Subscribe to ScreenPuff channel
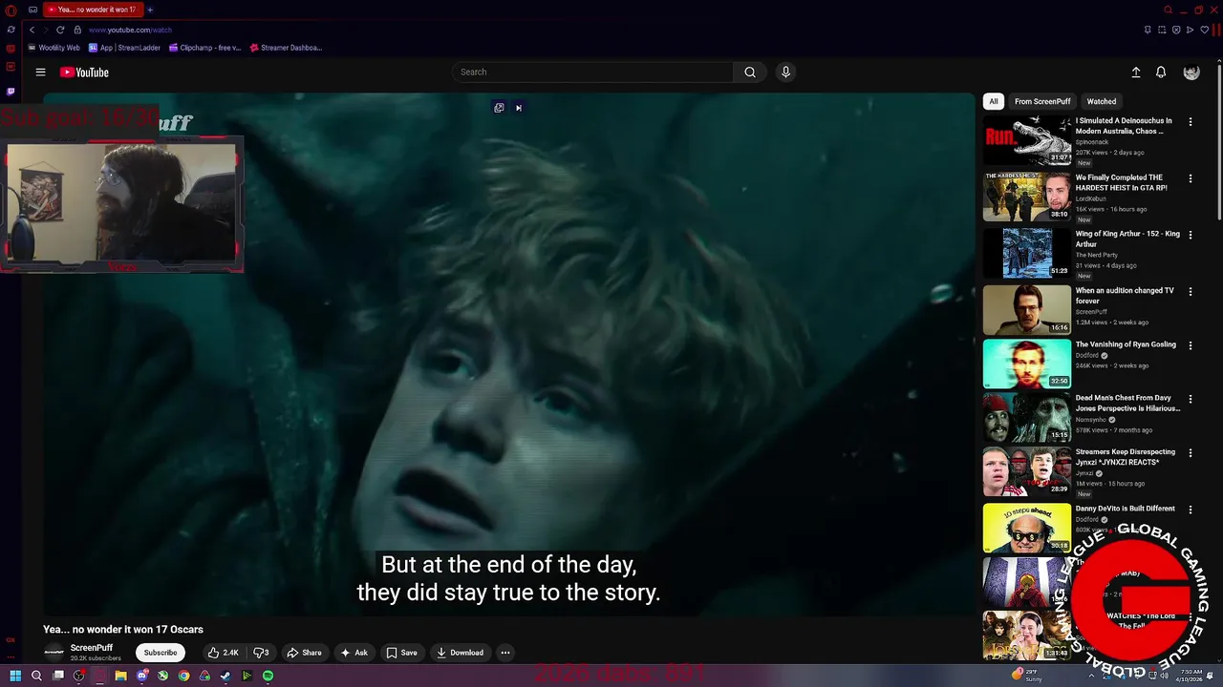The height and width of the screenshot is (687, 1223). point(161,653)
